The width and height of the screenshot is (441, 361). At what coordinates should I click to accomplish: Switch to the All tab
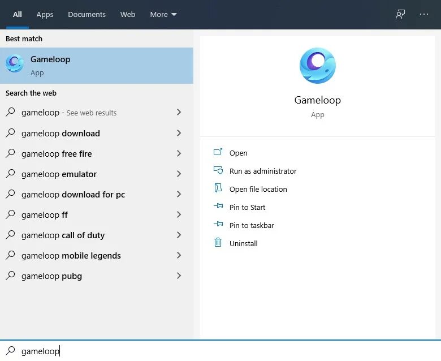tap(17, 14)
